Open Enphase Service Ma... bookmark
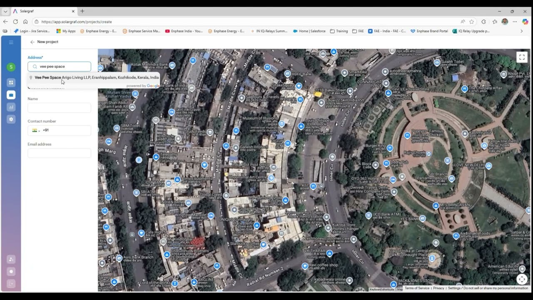The width and height of the screenshot is (533, 300). pyautogui.click(x=142, y=31)
